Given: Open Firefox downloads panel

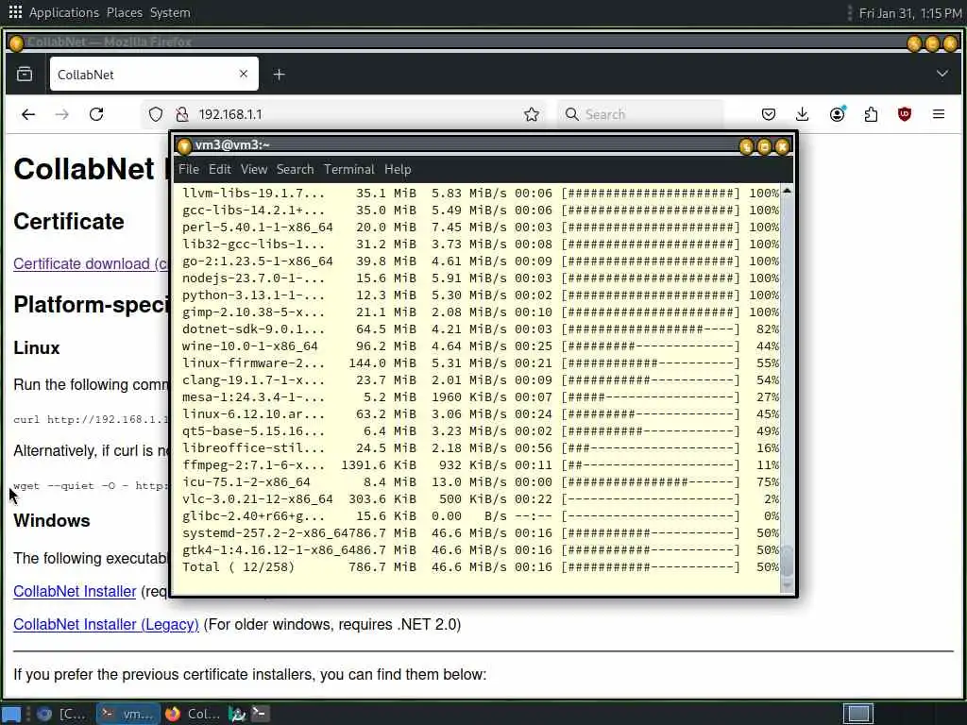Looking at the screenshot, I should (x=802, y=114).
